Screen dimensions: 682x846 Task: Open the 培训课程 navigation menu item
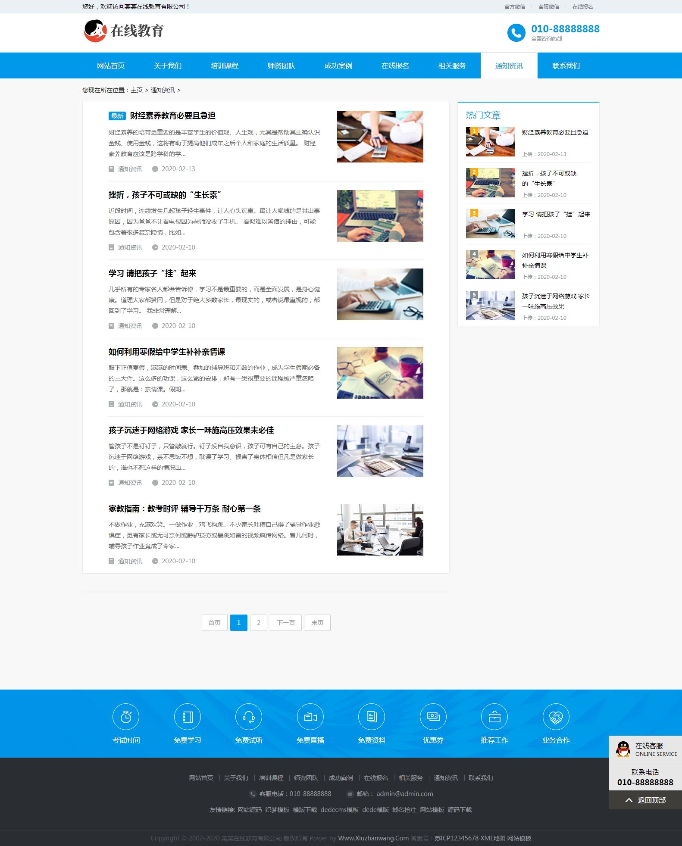click(225, 66)
